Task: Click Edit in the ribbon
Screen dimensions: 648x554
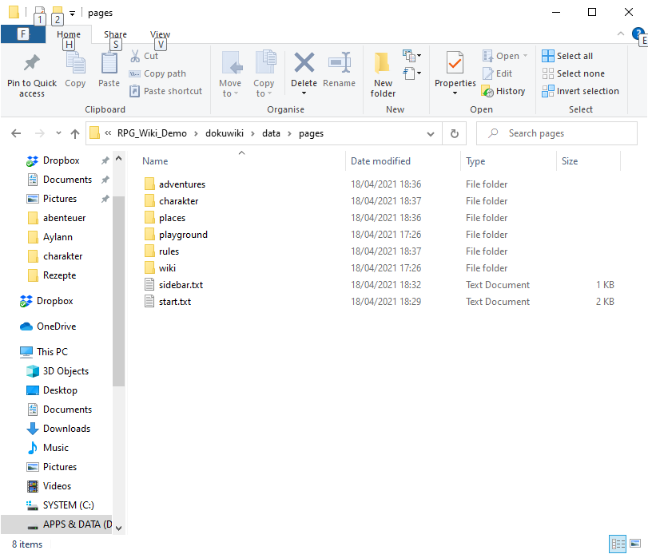Action: 497,73
